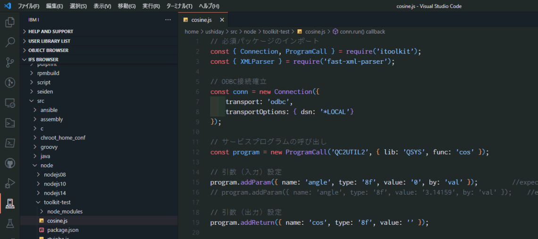This screenshot has height=239, width=538.
Task: Open the 実行(R) menu
Action: (x=151, y=6)
